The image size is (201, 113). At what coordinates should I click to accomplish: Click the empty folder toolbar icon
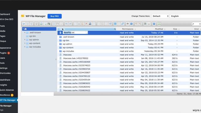(90, 24)
